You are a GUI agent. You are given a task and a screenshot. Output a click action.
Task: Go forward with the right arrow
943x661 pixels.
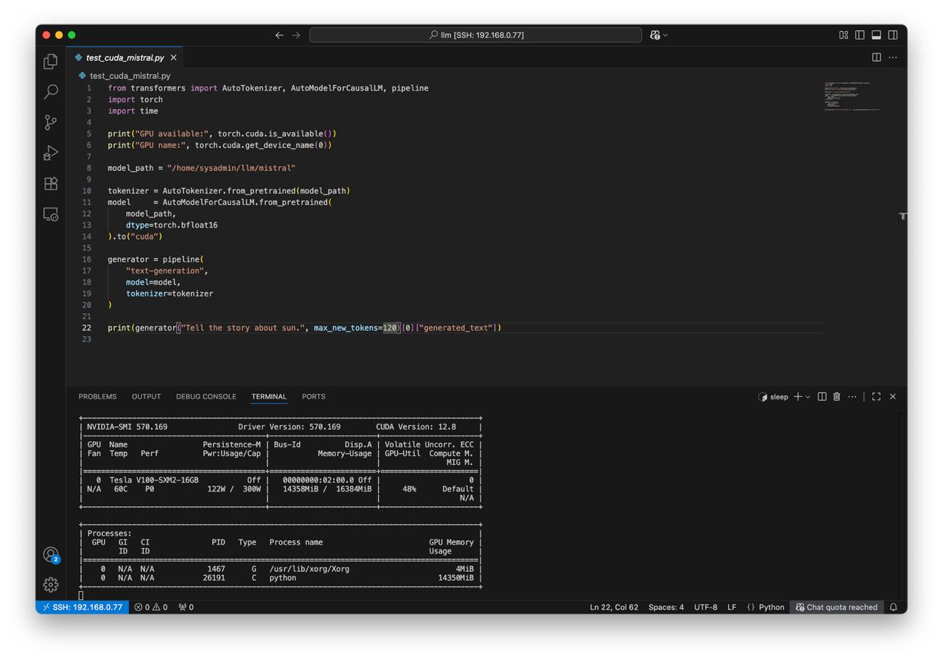click(x=296, y=35)
